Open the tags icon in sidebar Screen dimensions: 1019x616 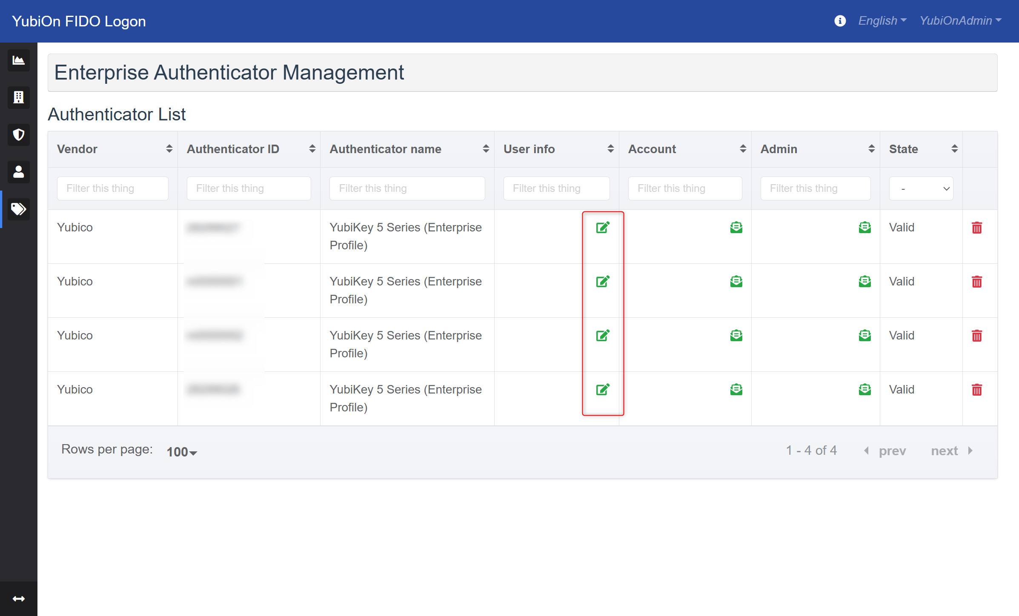[x=19, y=209]
